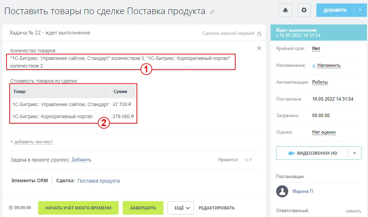Click РЕДАКТИРОВАТЬ to edit the task
Image resolution: width=368 pixels, height=217 pixels.
pyautogui.click(x=216, y=208)
